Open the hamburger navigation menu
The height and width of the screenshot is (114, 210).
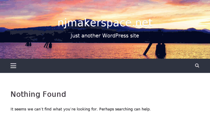pos(13,66)
